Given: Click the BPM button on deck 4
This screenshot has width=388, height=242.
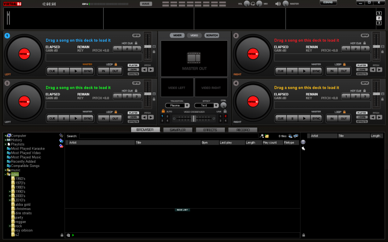Looking at the screenshot, I should coord(365,83).
